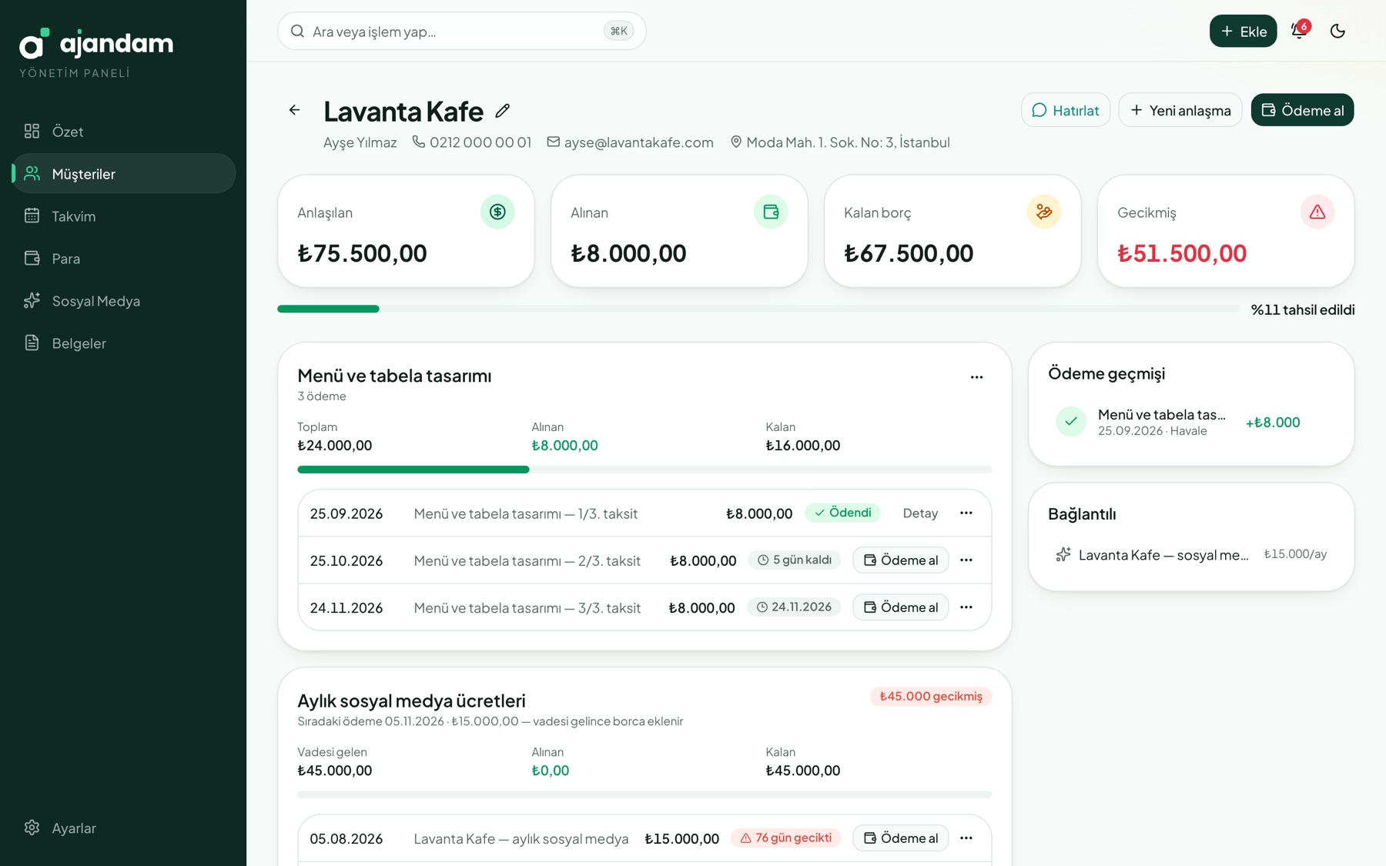The width and height of the screenshot is (1386, 866).
Task: Click Ödeme al for aylık sosyal medya row
Action: 901,838
